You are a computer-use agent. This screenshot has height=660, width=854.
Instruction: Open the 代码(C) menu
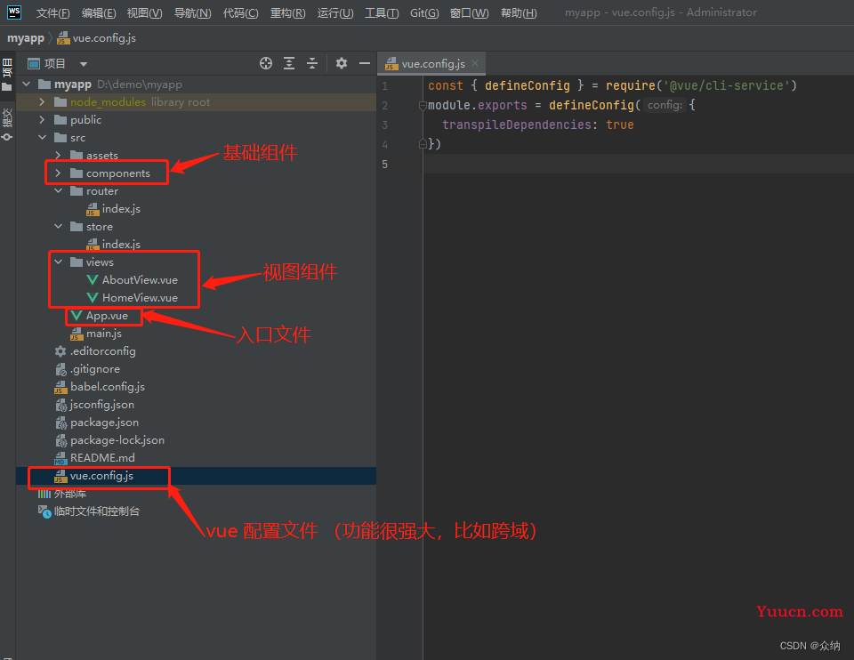click(x=241, y=13)
